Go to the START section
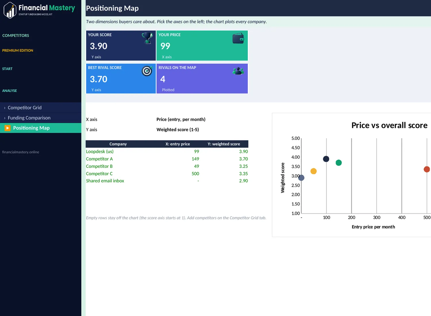 pyautogui.click(x=7, y=69)
